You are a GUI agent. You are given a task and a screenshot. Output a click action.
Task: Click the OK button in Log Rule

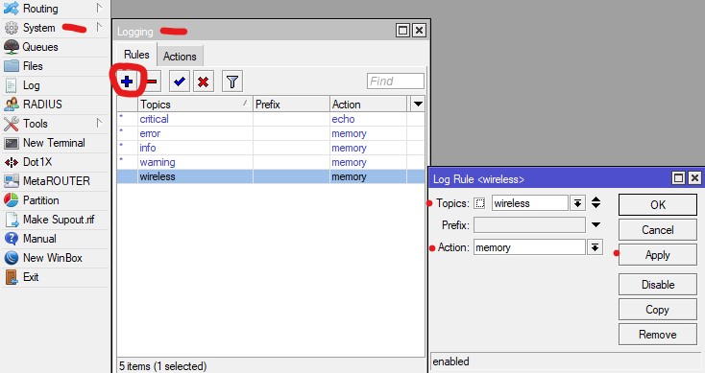click(658, 205)
